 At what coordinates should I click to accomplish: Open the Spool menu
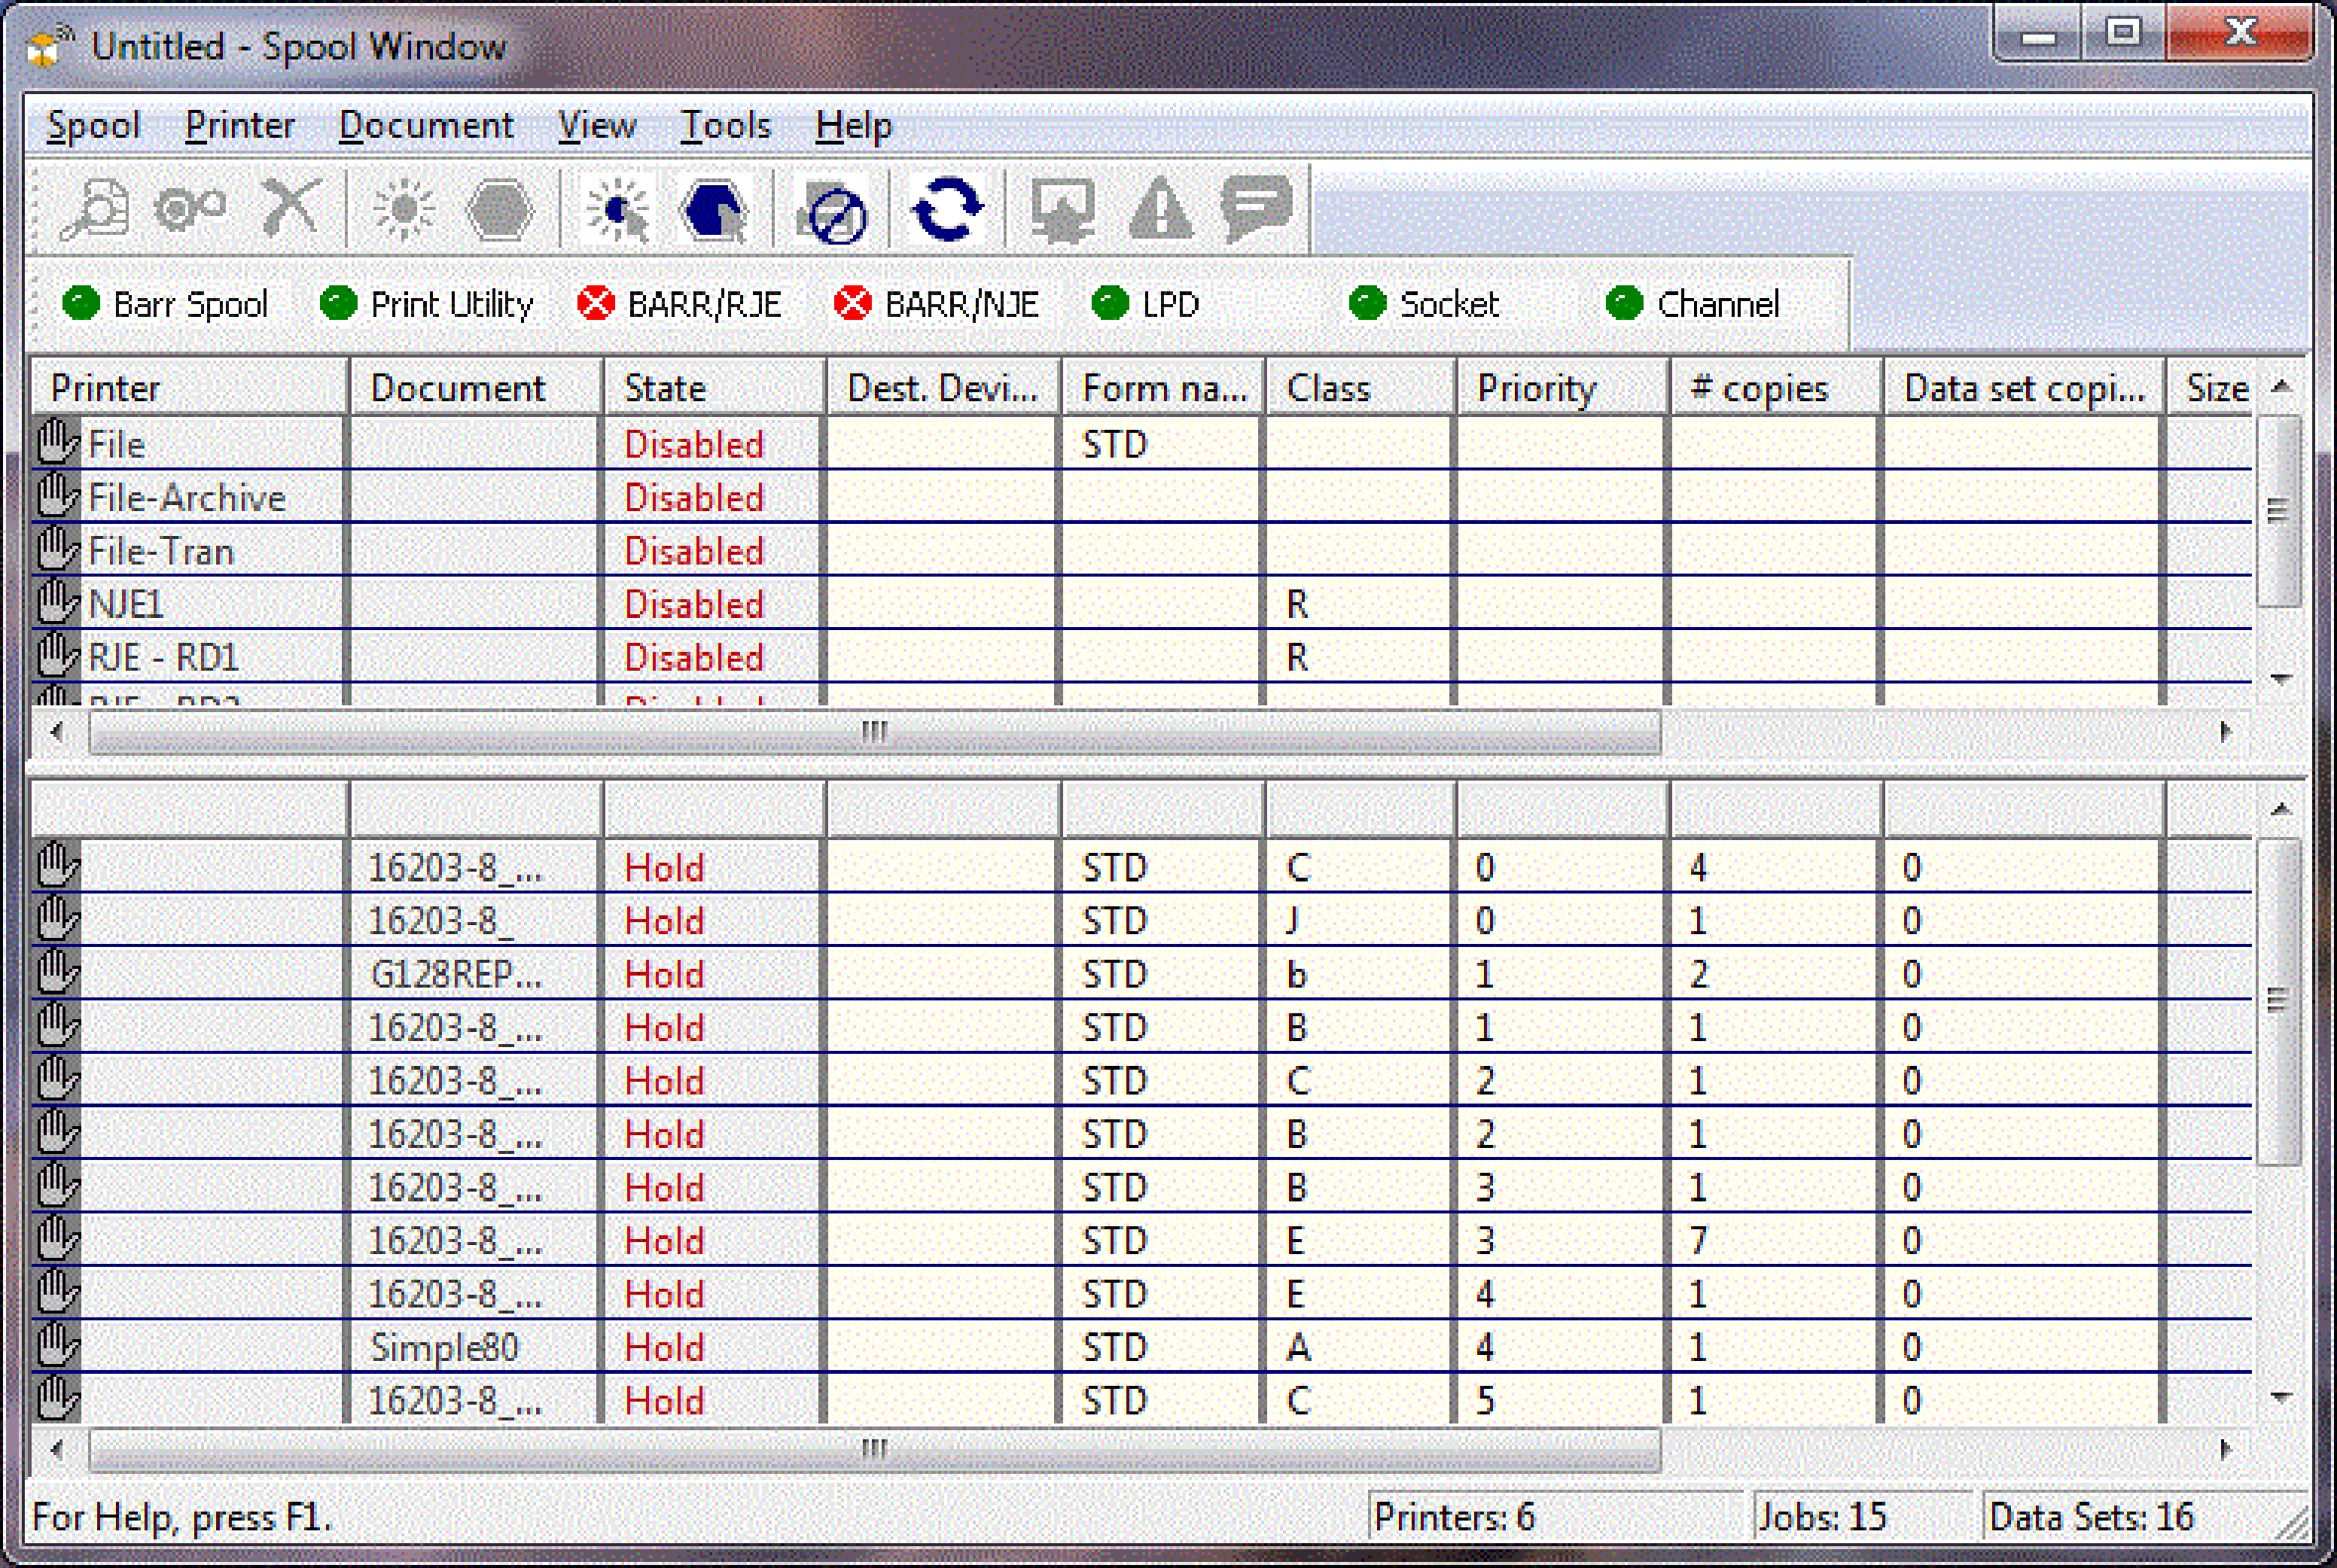[x=93, y=126]
